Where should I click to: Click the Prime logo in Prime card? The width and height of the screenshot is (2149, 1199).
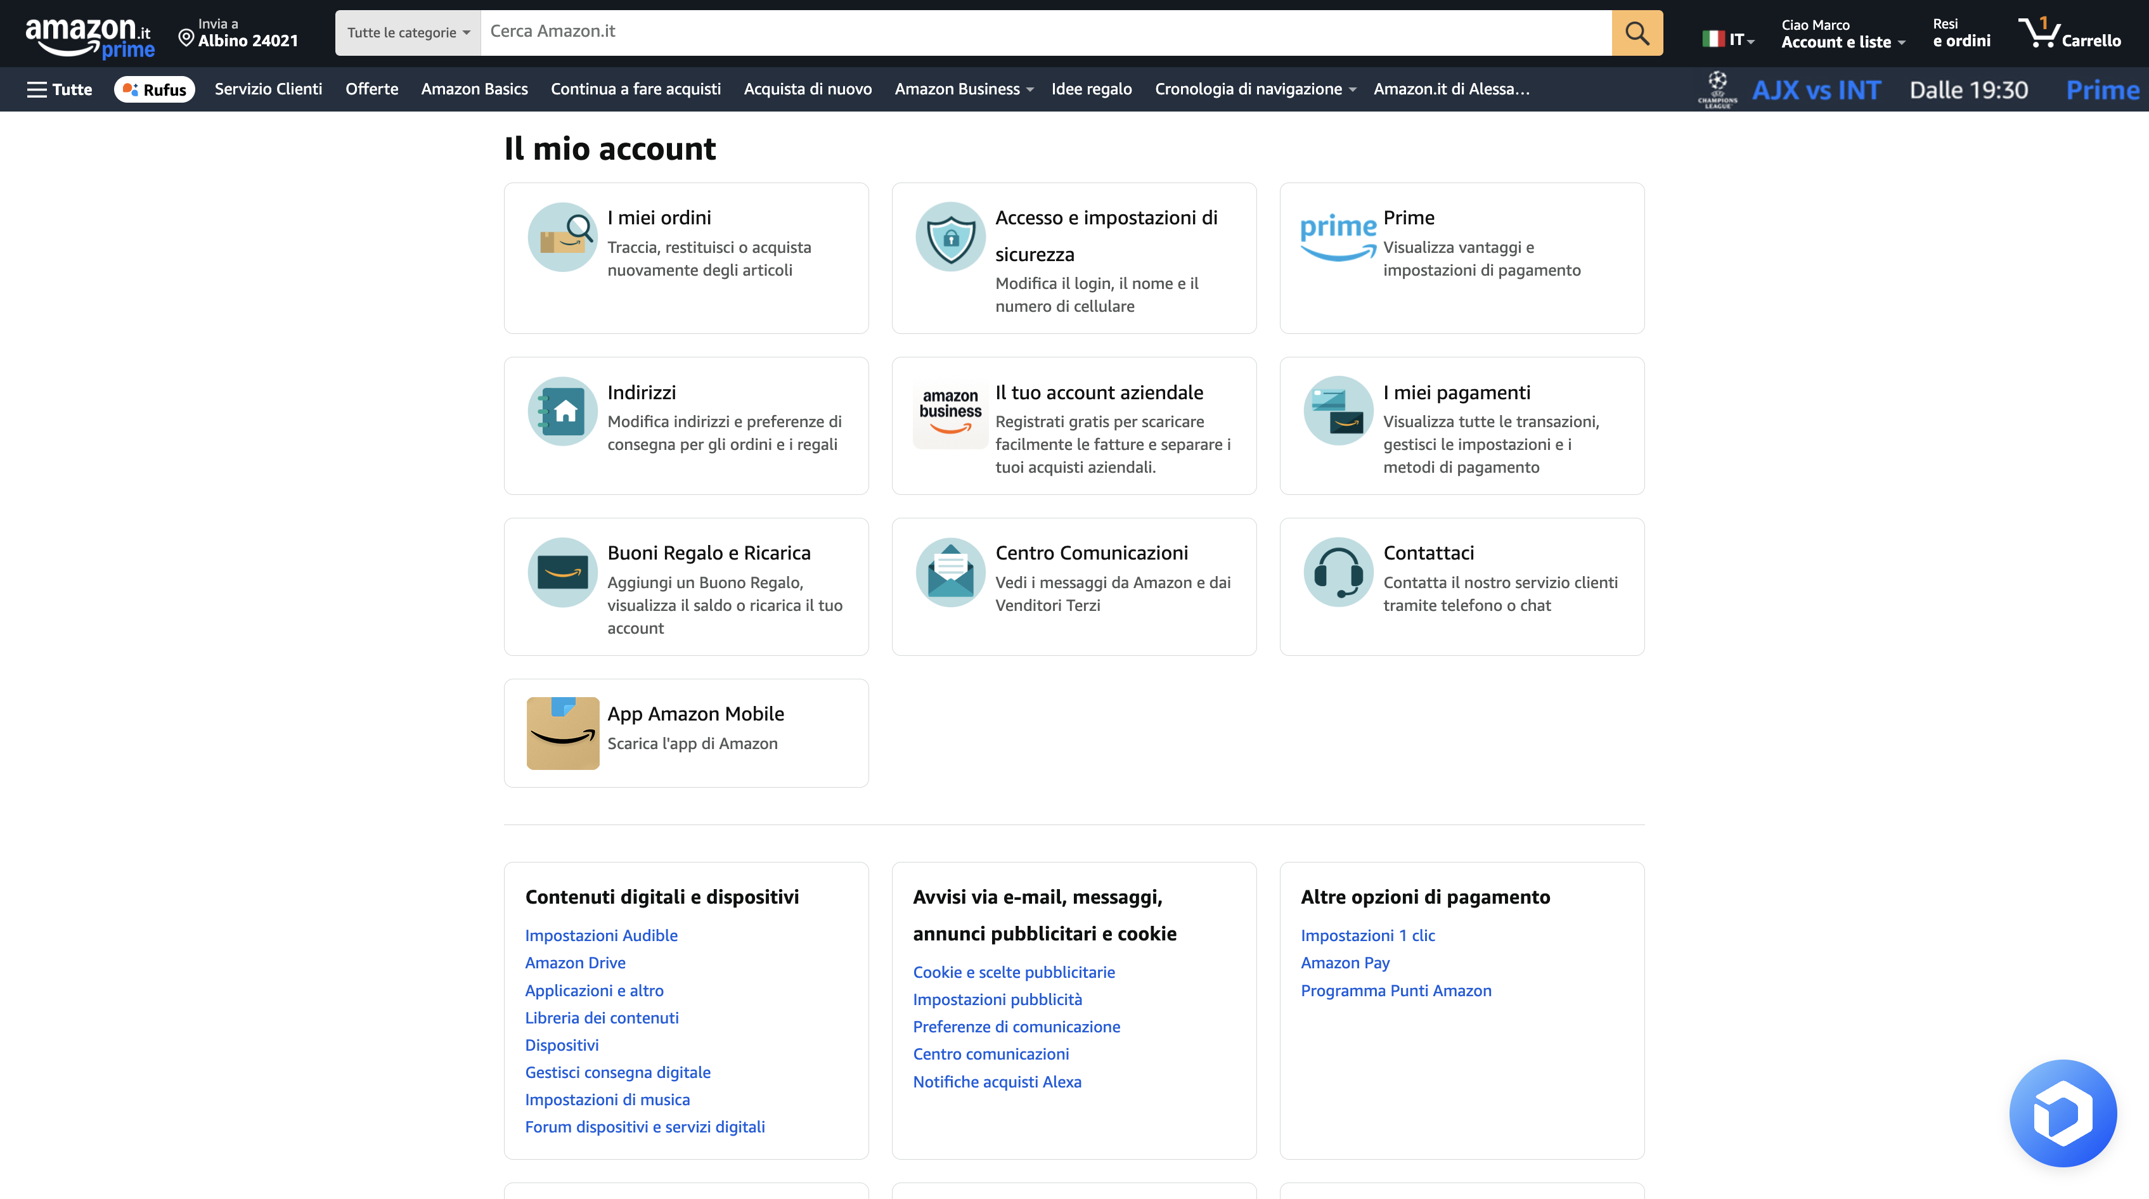[1338, 237]
